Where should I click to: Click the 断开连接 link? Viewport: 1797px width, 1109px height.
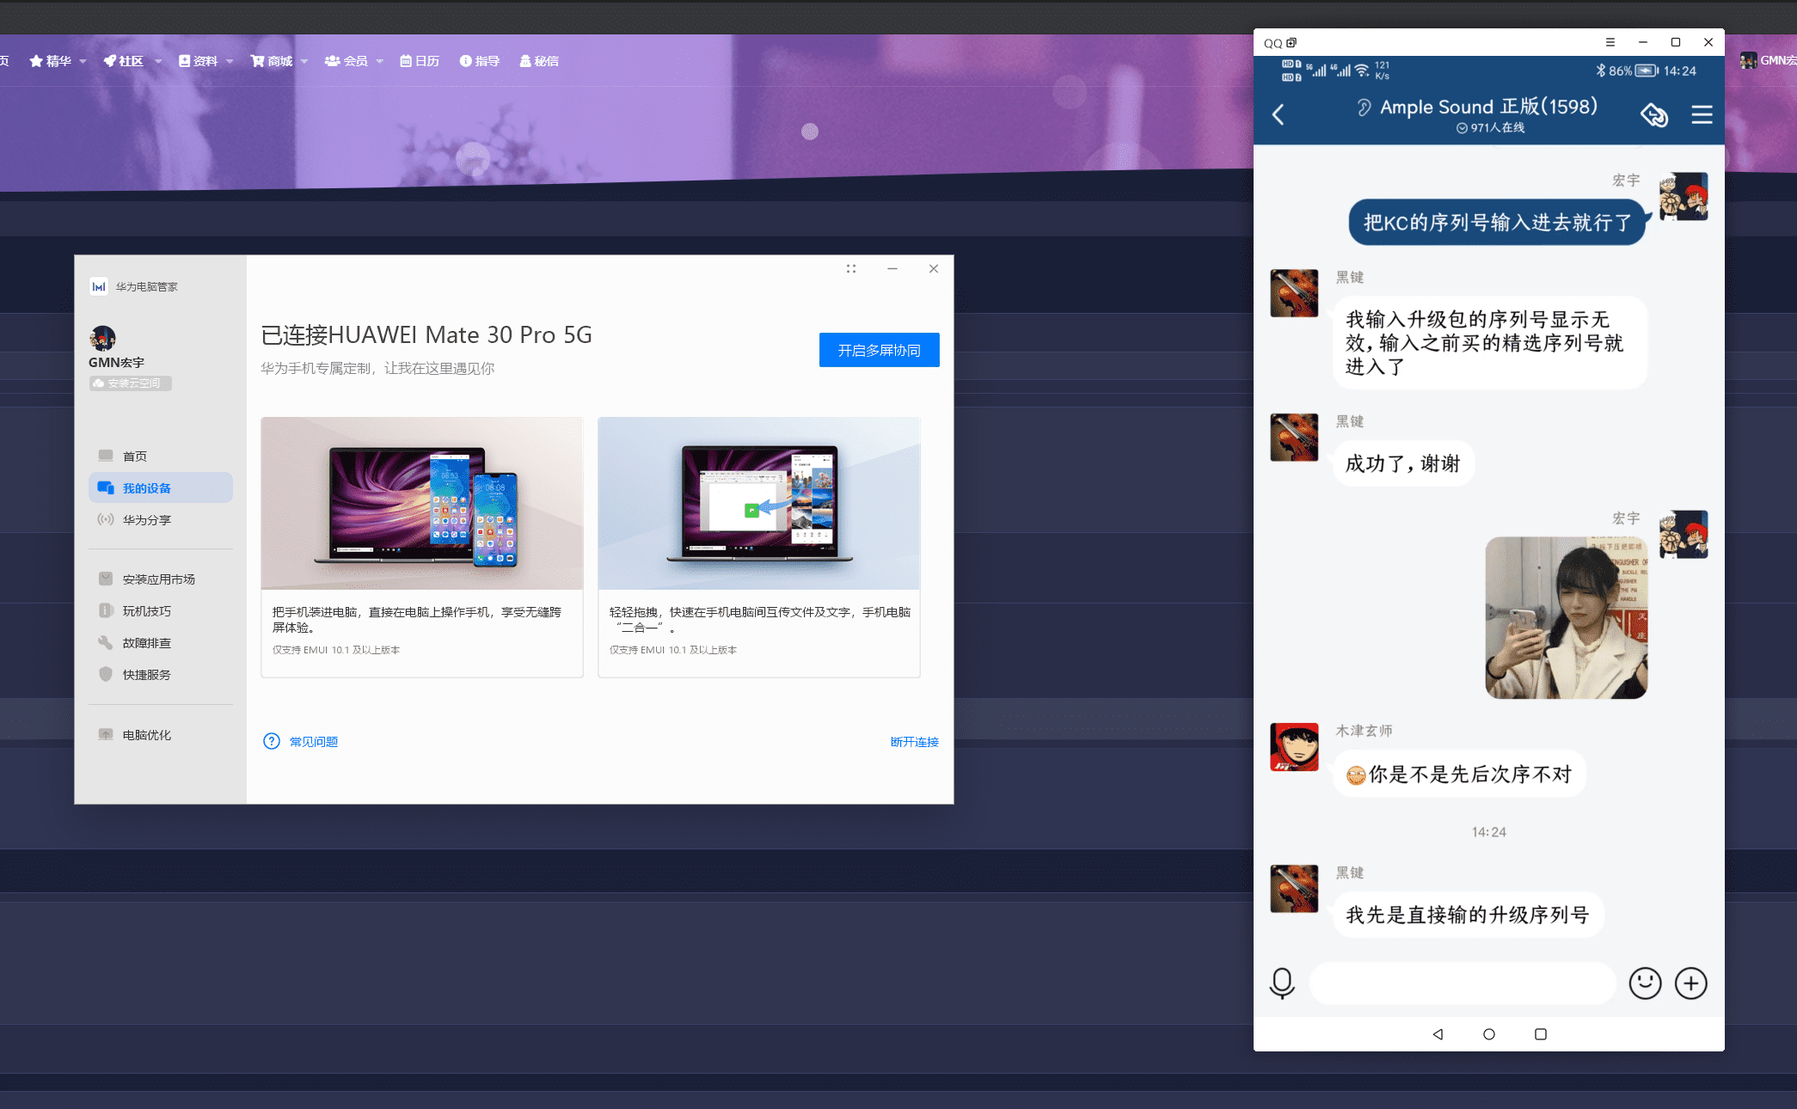pos(914,742)
